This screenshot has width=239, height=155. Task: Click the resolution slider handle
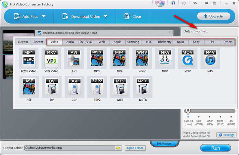coord(188,111)
